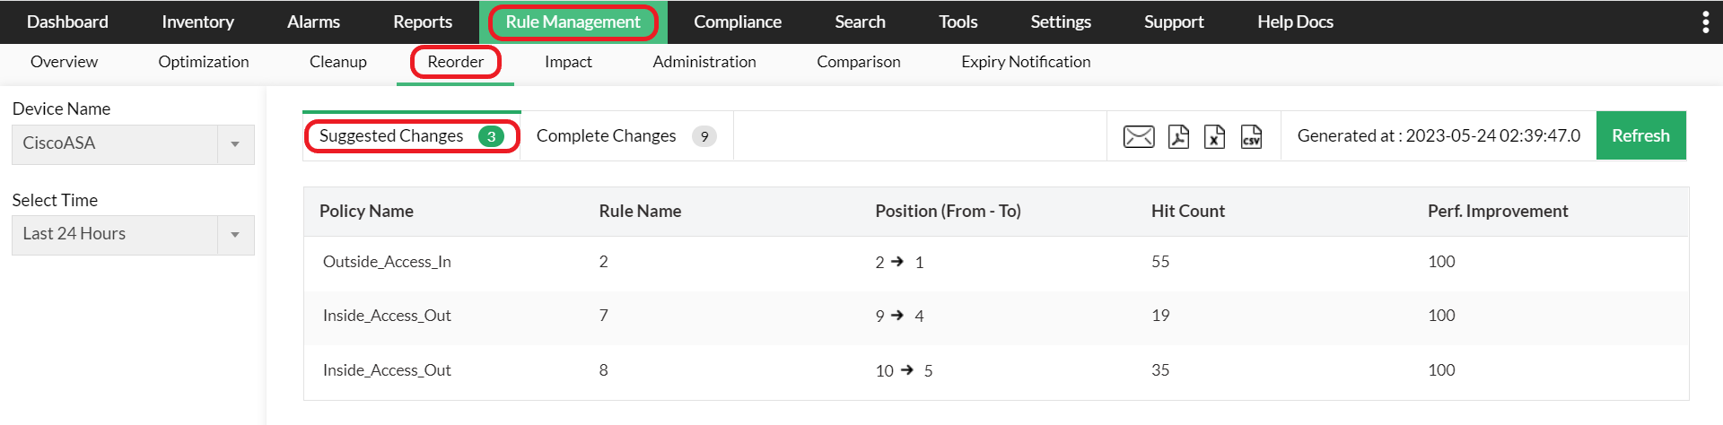The image size is (1723, 425).
Task: Select the Outside_Access_In policy row
Action: (x=387, y=262)
